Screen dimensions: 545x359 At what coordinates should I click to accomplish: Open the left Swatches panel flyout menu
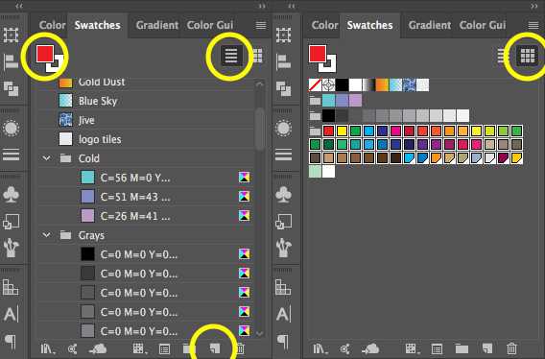(x=261, y=25)
